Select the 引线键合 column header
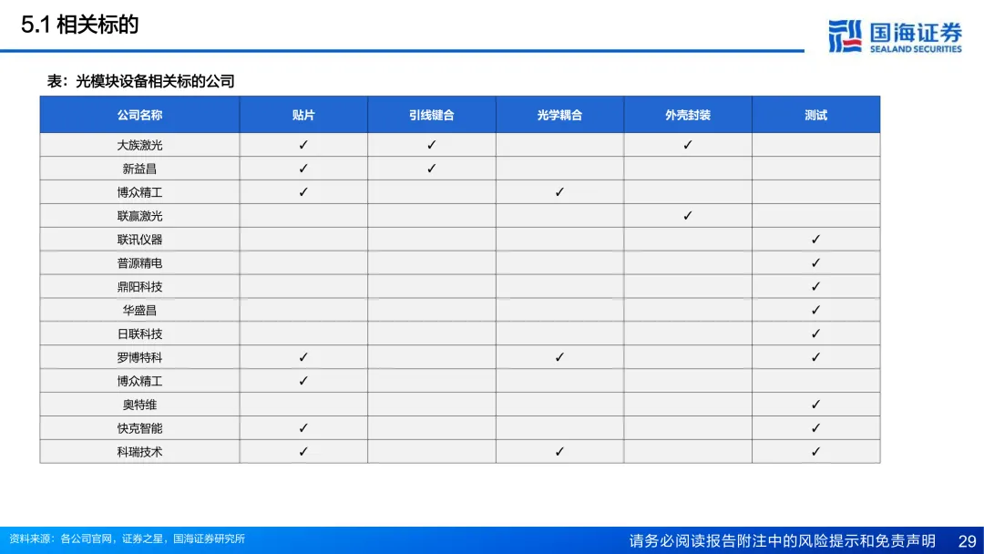 click(431, 115)
